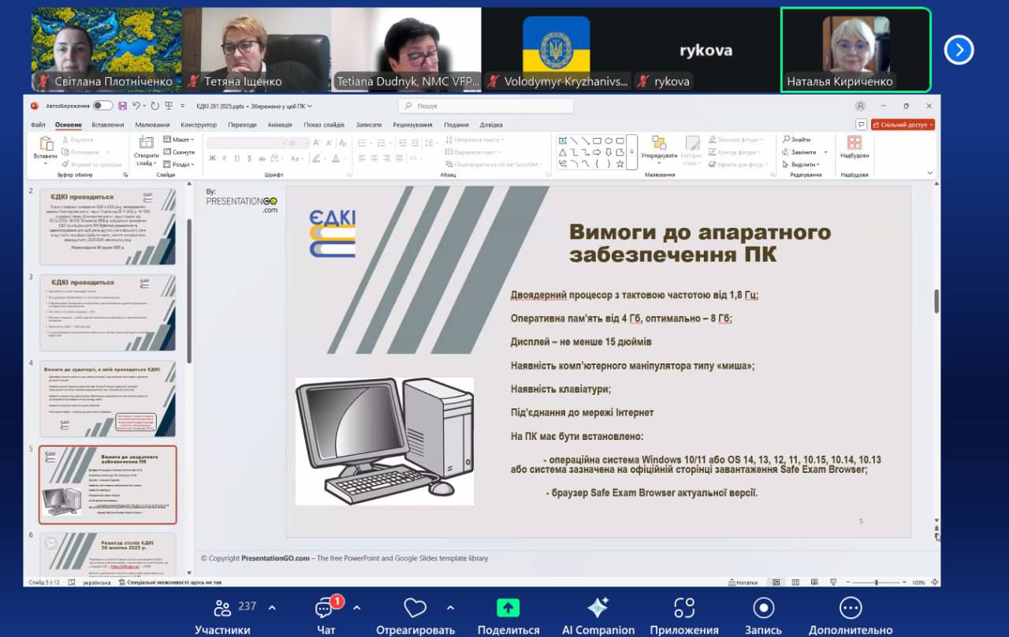Viewport: 1009px width, 637px height.
Task: Switch to the Анімація tab
Action: coord(279,125)
